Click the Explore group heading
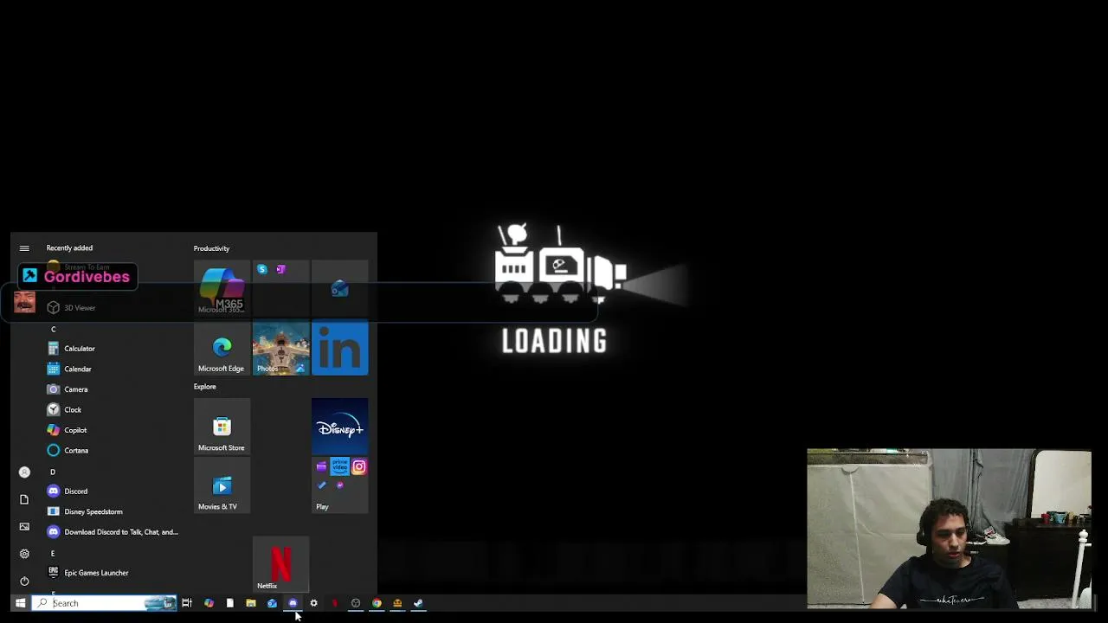The height and width of the screenshot is (623, 1108). [x=205, y=387]
